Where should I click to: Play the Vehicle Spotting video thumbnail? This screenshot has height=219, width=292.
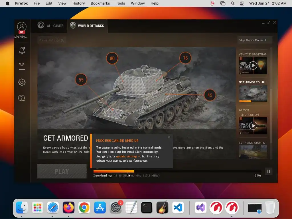(253, 65)
